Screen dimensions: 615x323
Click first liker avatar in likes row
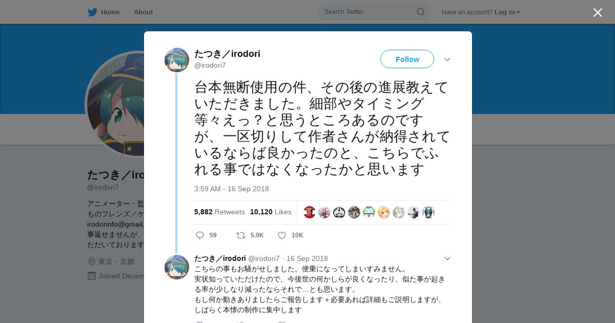click(x=310, y=212)
